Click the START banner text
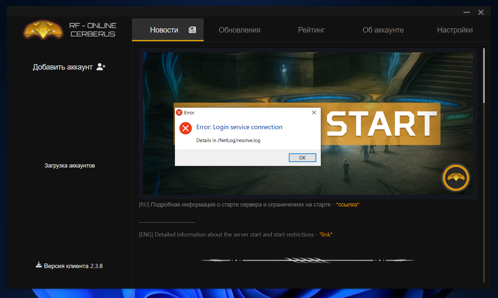Image resolution: width=498 pixels, height=298 pixels. pos(381,124)
